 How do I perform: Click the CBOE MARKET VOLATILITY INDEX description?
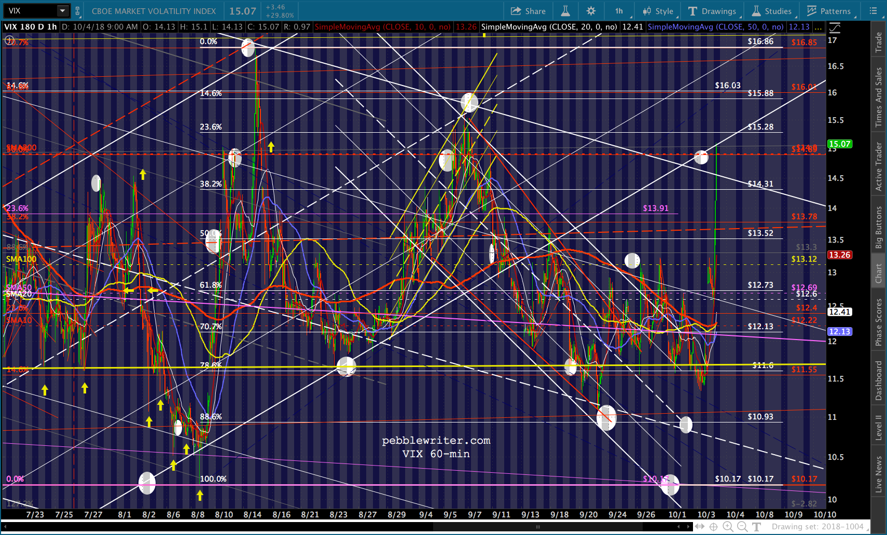coord(154,11)
